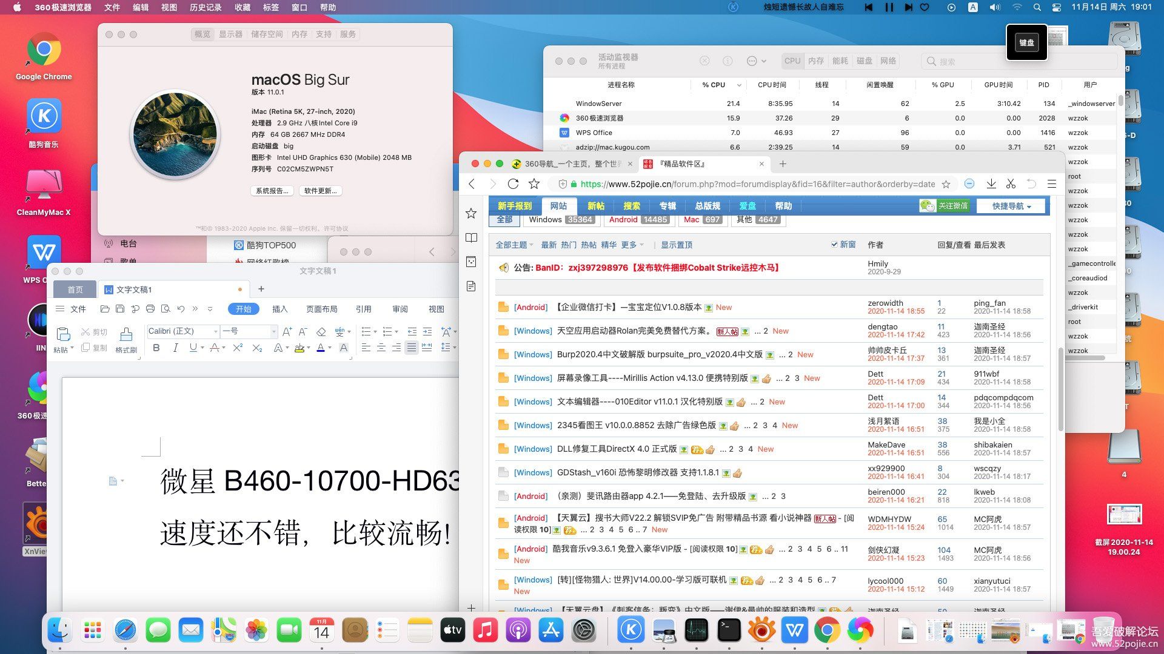Click the Undo arrow in WPS quick toolbar
The height and width of the screenshot is (654, 1164).
coord(180,309)
